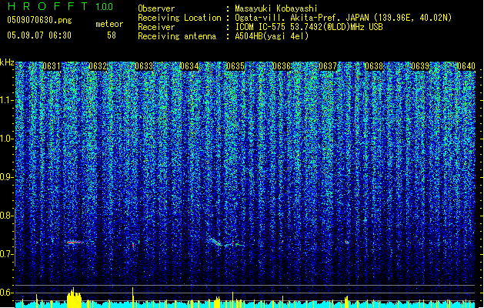The width and height of the screenshot is (484, 308).
Task: Click the long red meteor echo near 0632
Action: pos(75,243)
